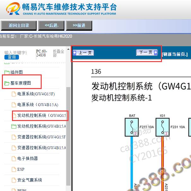Click the IG1 fuse F231 10A symbol

163,127
